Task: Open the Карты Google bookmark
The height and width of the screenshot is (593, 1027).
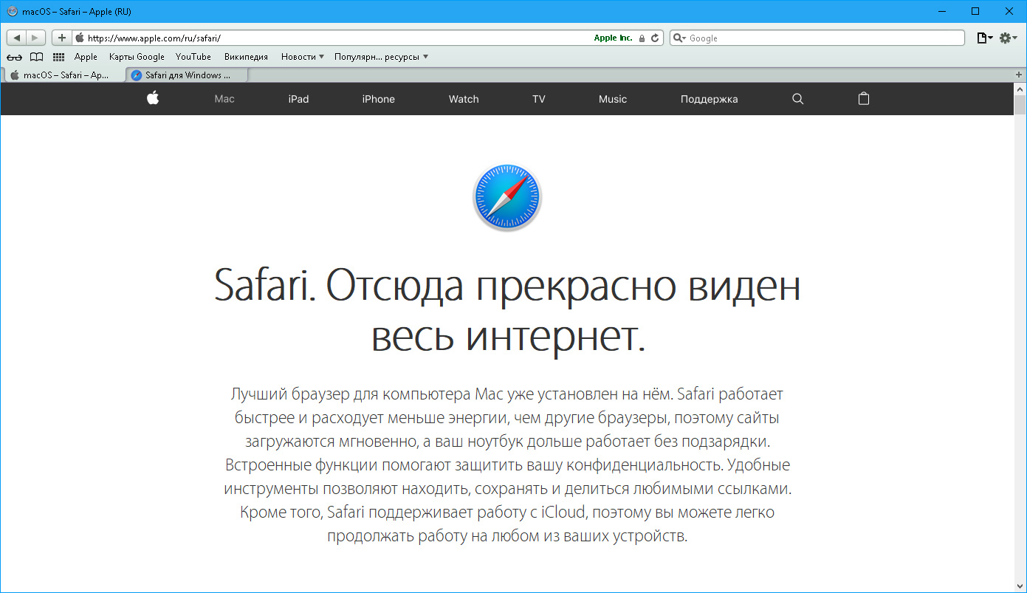Action: click(137, 57)
